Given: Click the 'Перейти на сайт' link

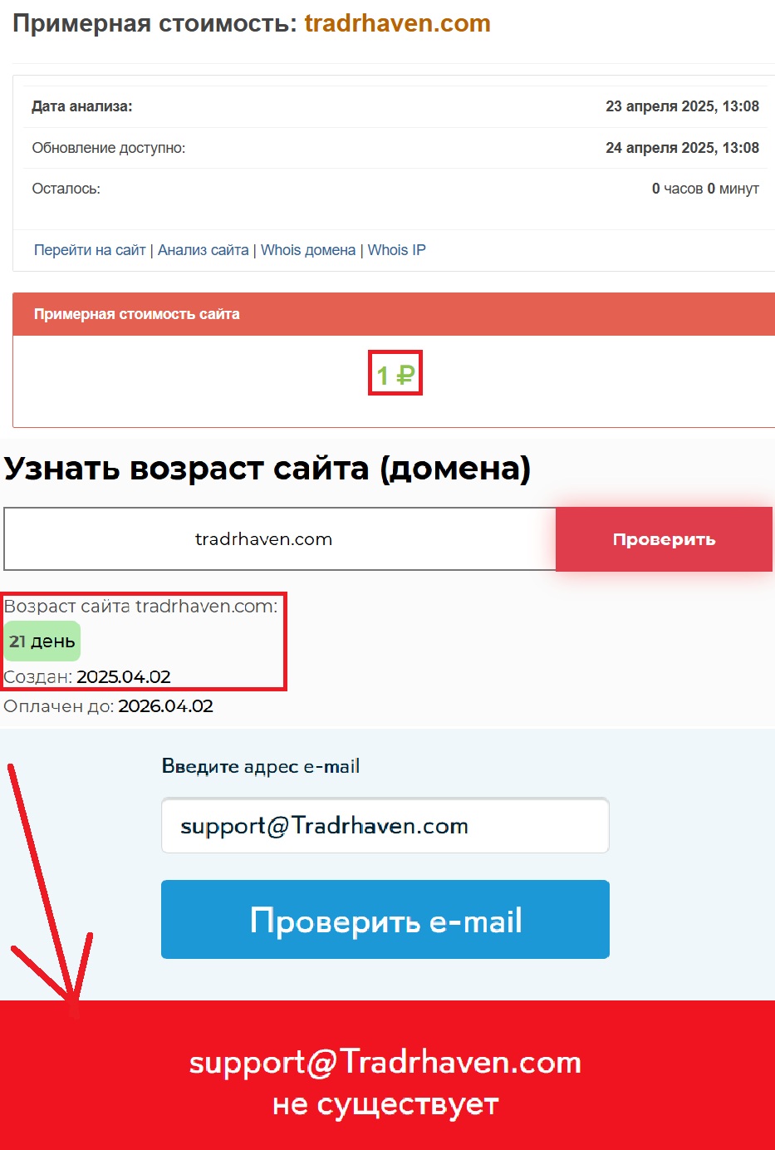Looking at the screenshot, I should point(90,250).
